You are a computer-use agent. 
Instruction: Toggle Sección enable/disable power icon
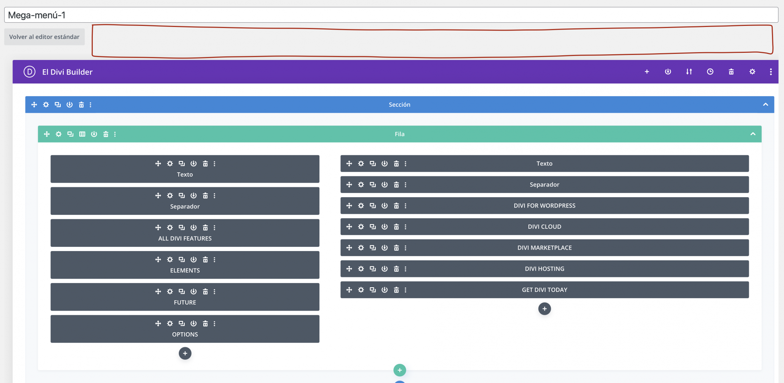[x=70, y=105]
